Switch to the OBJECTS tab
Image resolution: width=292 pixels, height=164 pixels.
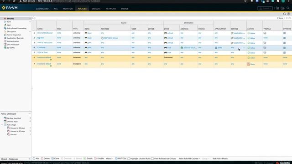[x=96, y=9]
